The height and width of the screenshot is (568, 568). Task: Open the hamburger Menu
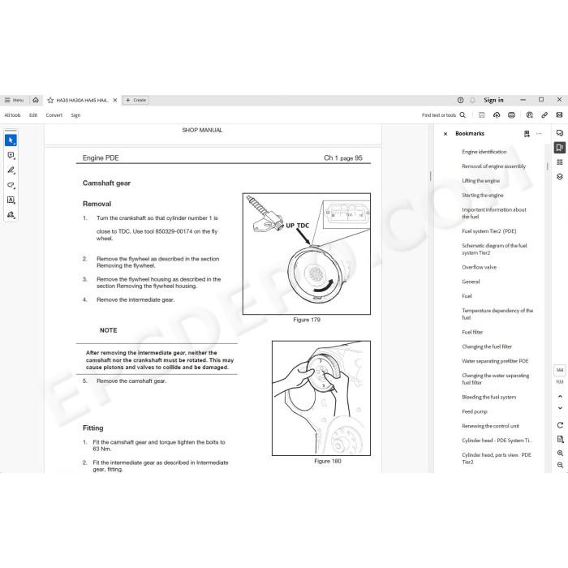[x=14, y=100]
